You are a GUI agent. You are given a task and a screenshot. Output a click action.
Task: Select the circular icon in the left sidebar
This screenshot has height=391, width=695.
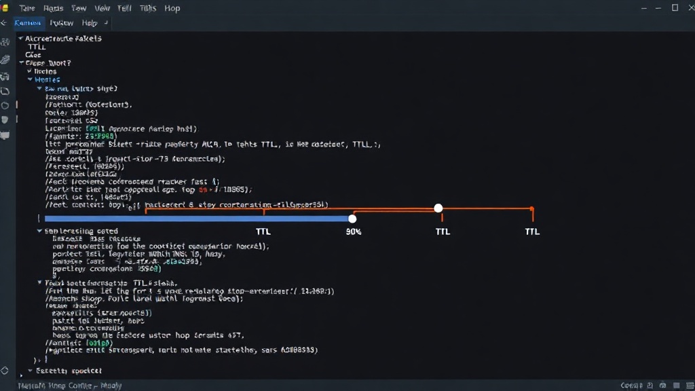5,105
